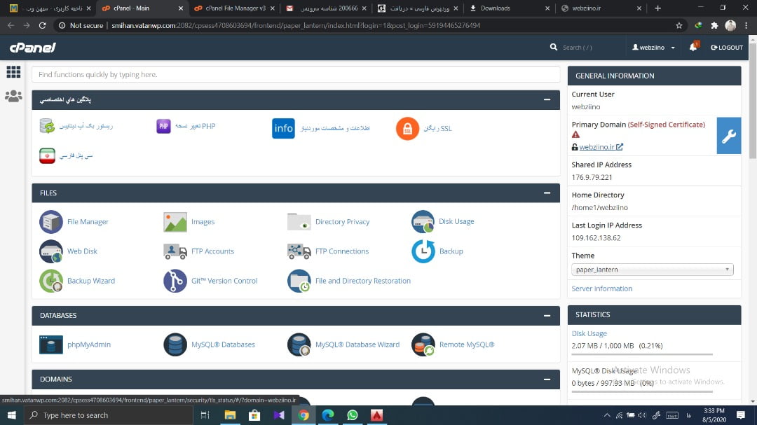This screenshot has height=425, width=757.
Task: Open the Remote MySQL icon
Action: click(423, 344)
